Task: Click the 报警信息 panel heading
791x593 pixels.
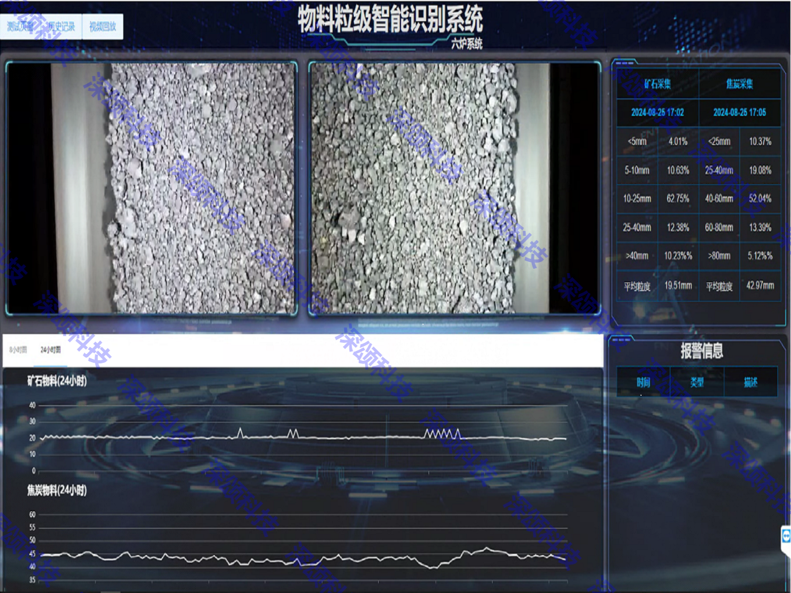Action: pos(701,351)
